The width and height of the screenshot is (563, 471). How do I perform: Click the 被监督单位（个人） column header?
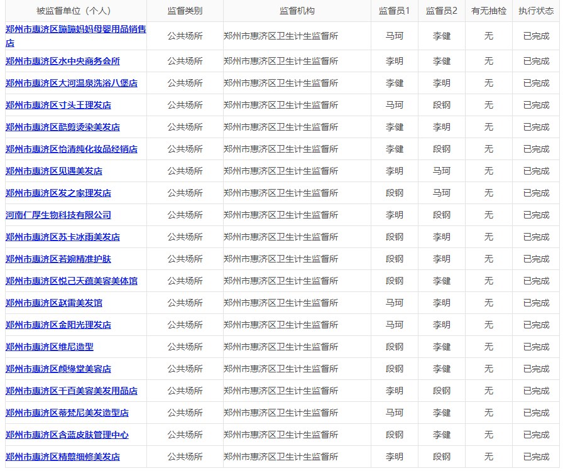tap(76, 11)
